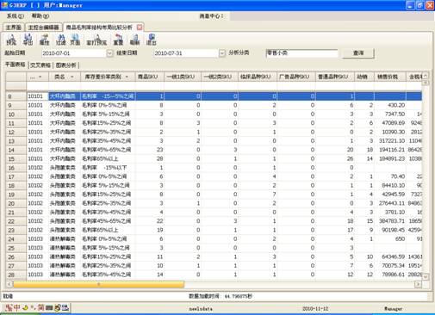The width and height of the screenshot is (435, 315).
Task: Click the 查询 (Query) button
Action: 358,53
